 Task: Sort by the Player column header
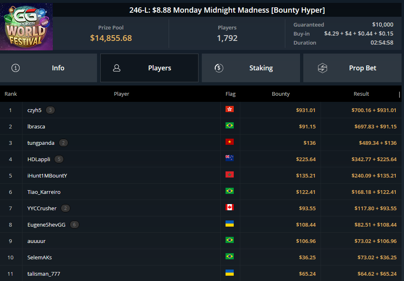coord(122,94)
